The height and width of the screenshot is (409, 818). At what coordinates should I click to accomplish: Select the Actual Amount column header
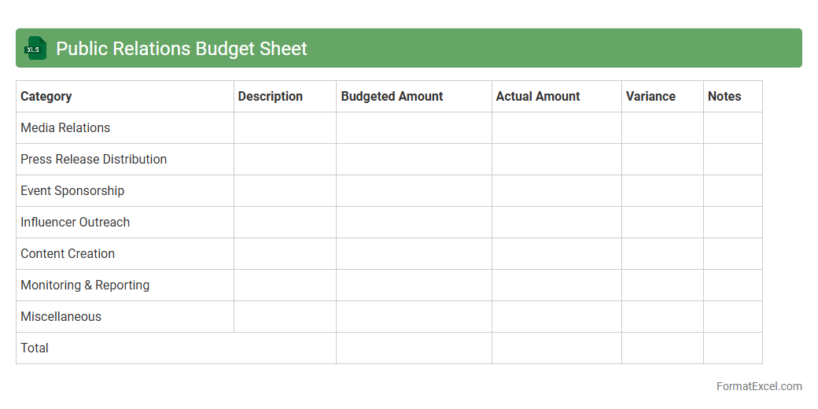[x=538, y=97]
